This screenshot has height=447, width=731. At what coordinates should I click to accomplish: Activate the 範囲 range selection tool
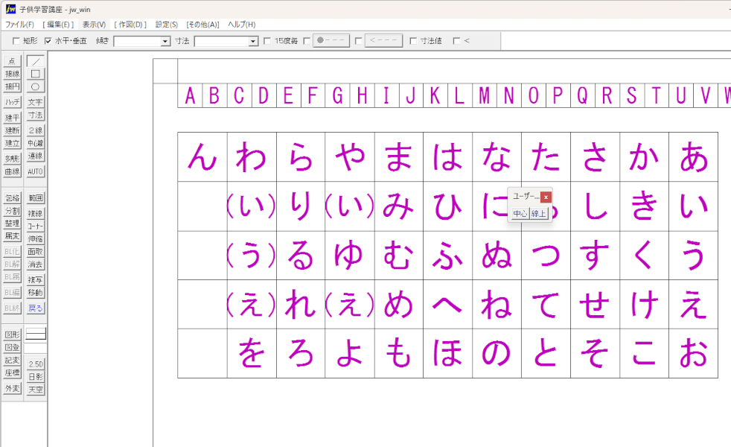(36, 198)
